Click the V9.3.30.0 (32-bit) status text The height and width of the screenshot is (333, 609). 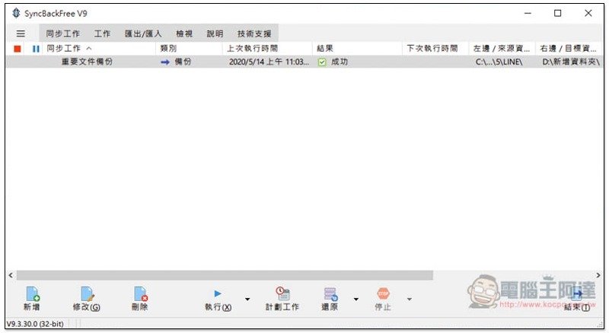pyautogui.click(x=35, y=324)
